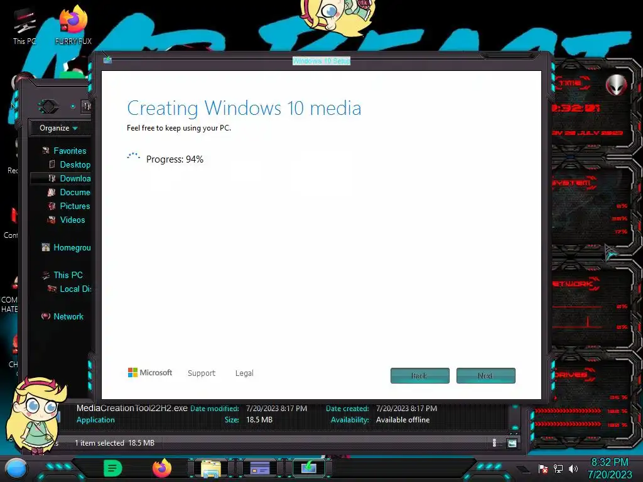This screenshot has width=643, height=482.
Task: Click the DRIVES gadget panel header
Action: point(571,374)
